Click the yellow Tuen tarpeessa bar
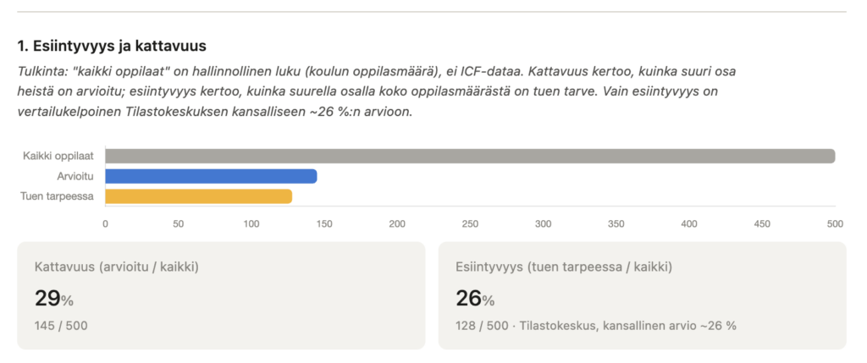This screenshot has height=363, width=867. tap(198, 196)
